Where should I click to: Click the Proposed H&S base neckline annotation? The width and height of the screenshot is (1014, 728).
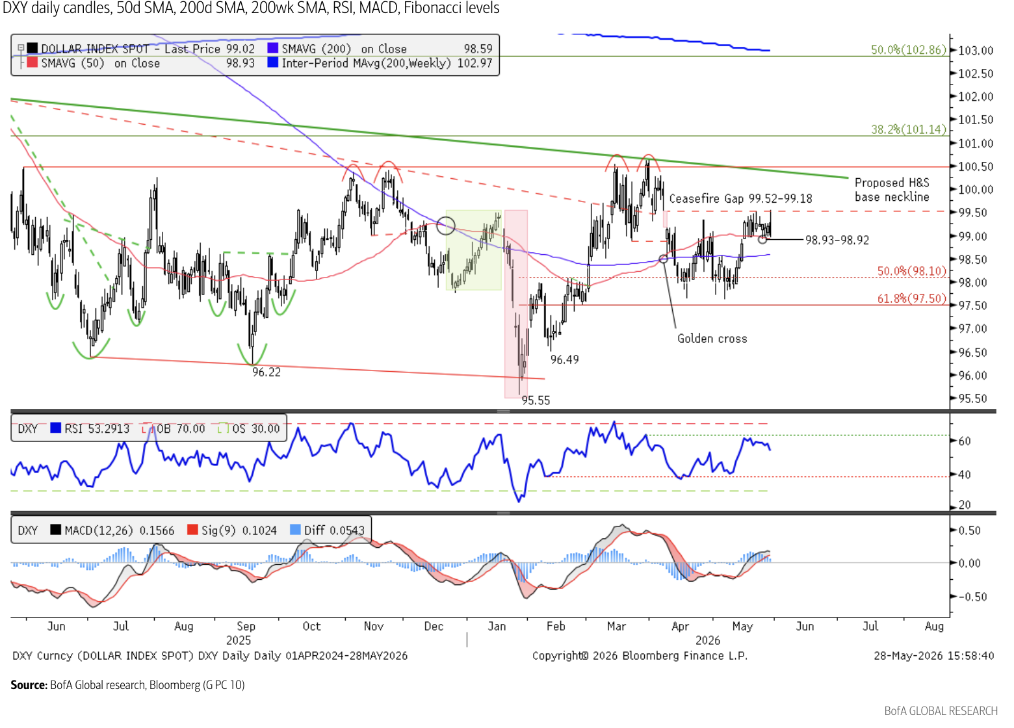point(892,190)
